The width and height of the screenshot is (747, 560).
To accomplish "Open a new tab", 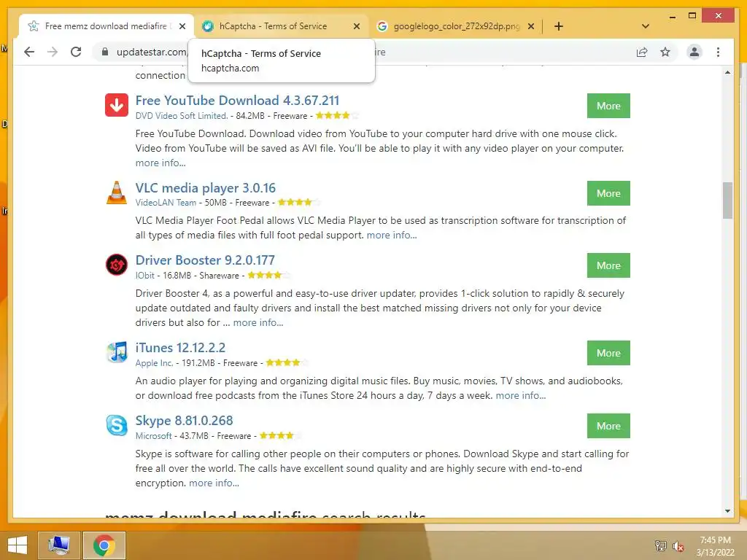I will pos(559,26).
